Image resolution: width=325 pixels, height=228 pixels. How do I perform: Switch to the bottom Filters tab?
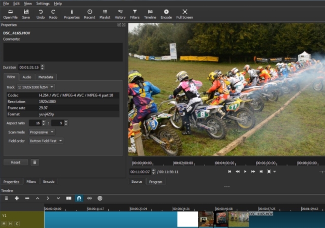(x=31, y=182)
